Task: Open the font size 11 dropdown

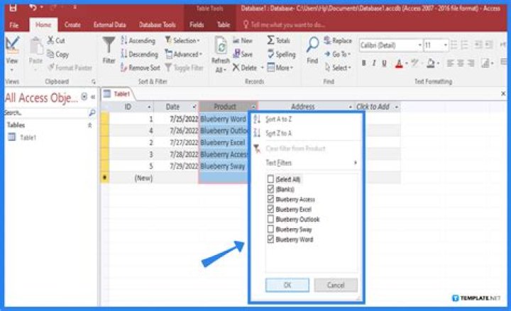Action: [x=445, y=45]
